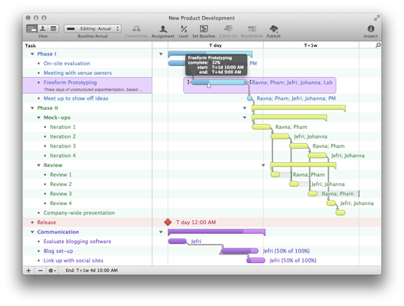
Task: Toggle the Phase II Gantt bar disclosure triangle
Action: point(244,108)
